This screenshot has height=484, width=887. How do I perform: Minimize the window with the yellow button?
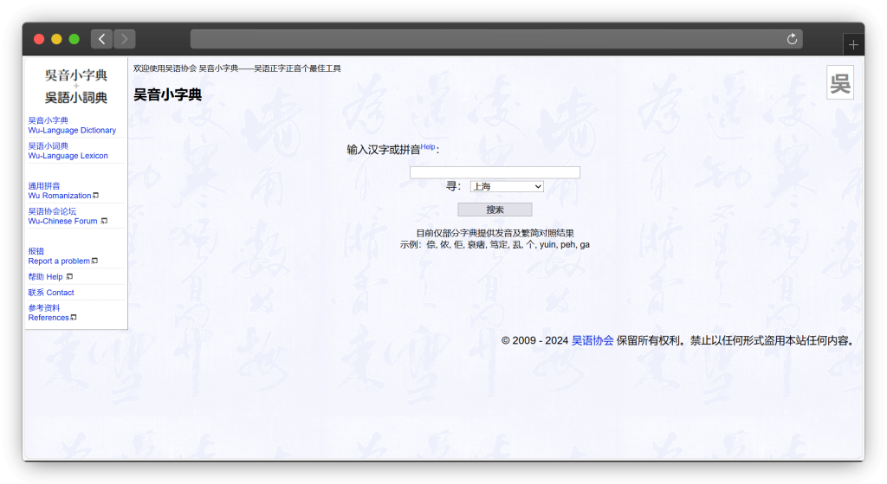tap(56, 39)
